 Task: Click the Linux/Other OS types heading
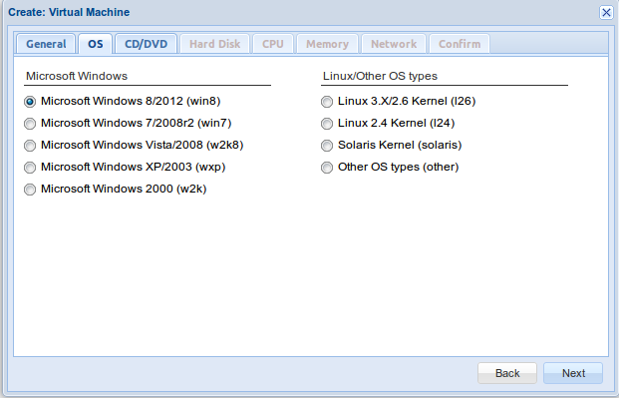tap(380, 76)
